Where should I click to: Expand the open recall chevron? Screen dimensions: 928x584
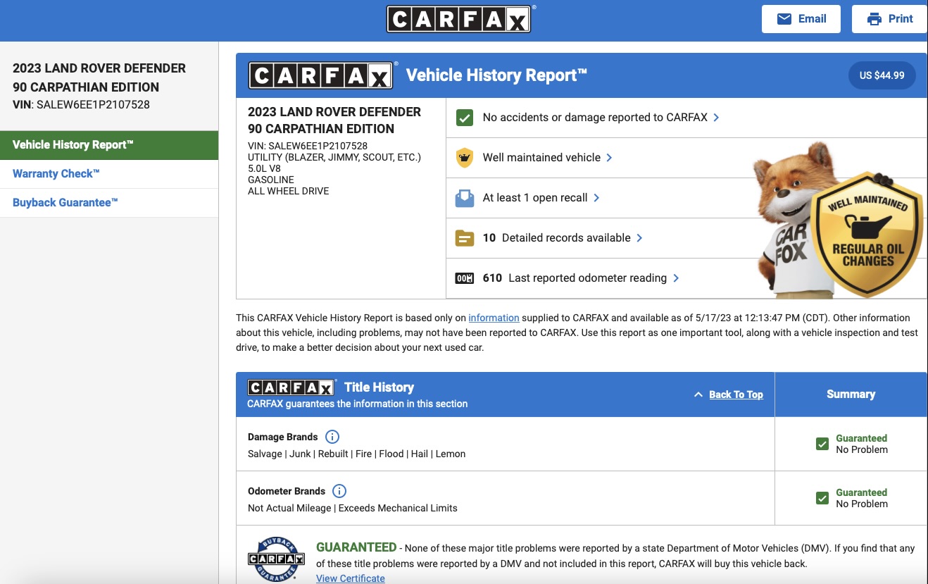pyautogui.click(x=596, y=198)
